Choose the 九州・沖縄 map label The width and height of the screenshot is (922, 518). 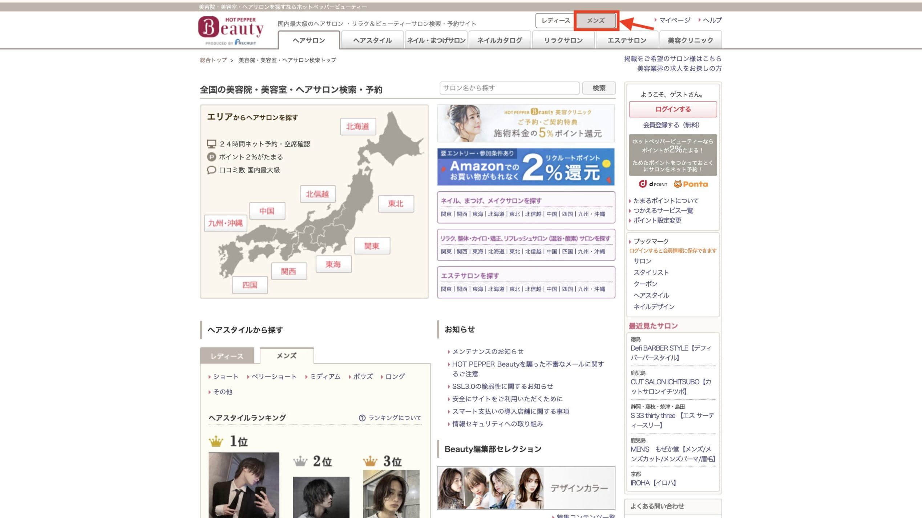point(225,223)
